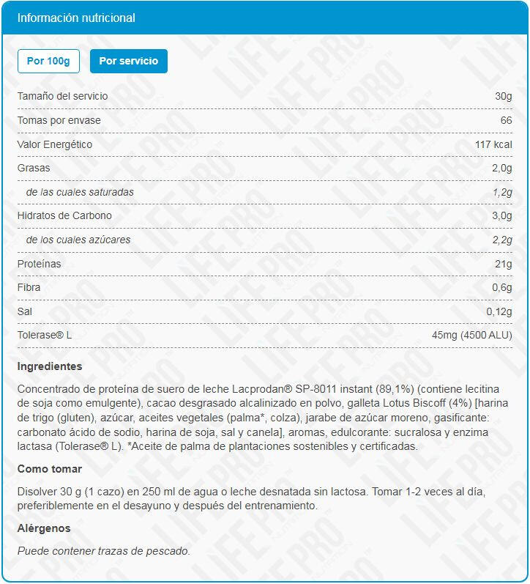Image resolution: width=530 pixels, height=584 pixels.
Task: Click the Grasas row label
Action: (x=34, y=168)
